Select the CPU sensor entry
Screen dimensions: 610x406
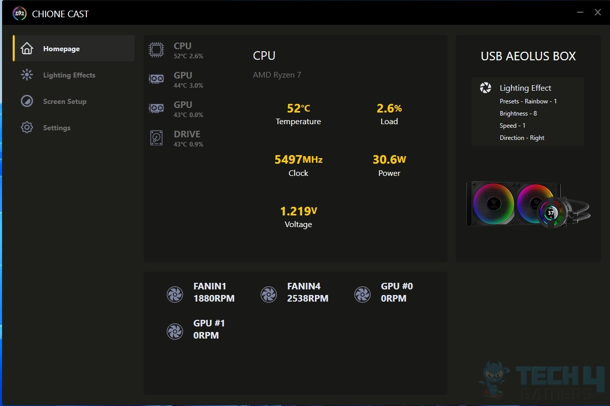(176, 50)
